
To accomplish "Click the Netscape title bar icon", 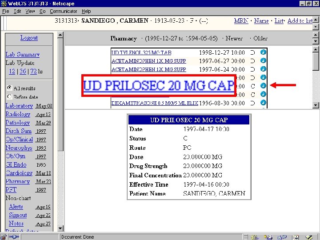I will click(x=4, y=4).
